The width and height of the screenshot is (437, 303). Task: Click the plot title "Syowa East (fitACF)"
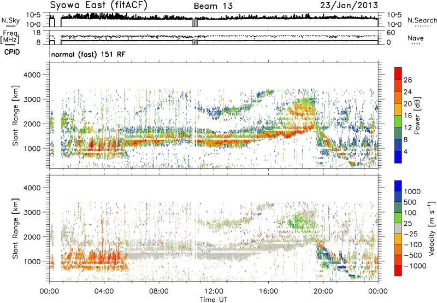tap(98, 5)
